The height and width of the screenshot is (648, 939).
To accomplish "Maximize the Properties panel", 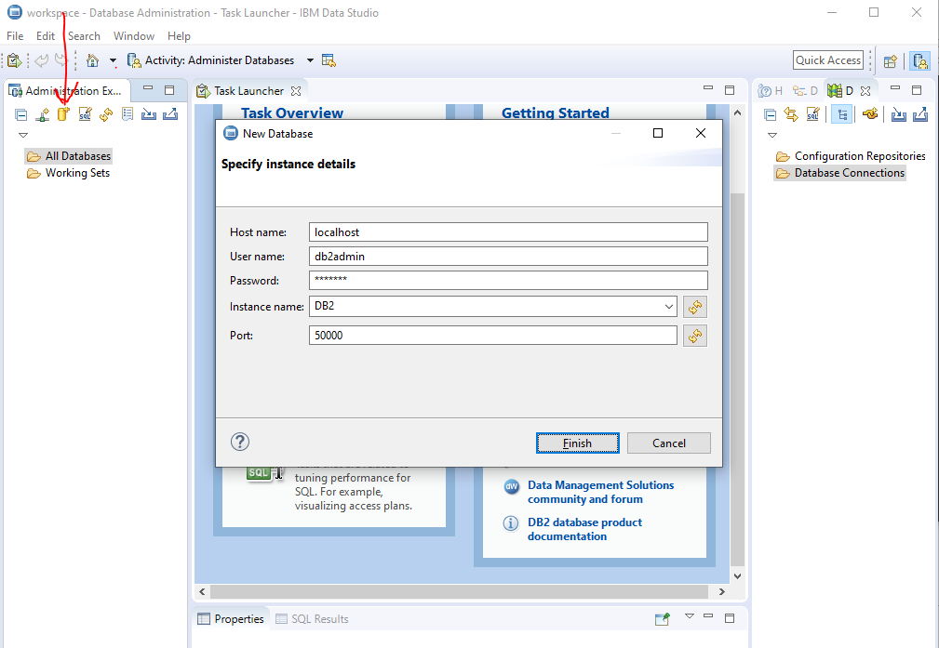I will coord(730,618).
